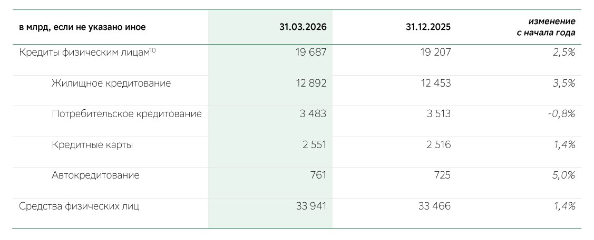Click the 'изменение с начала года' header

pos(551,27)
